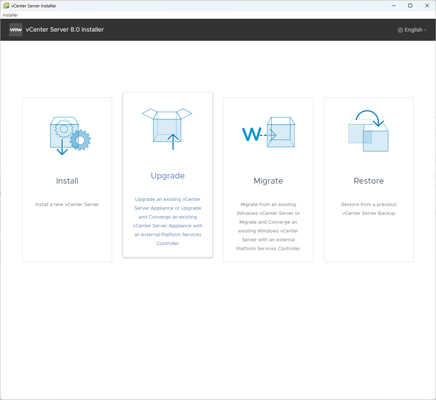The image size is (436, 400).
Task: Click the Install gears box icon
Action: point(70,136)
